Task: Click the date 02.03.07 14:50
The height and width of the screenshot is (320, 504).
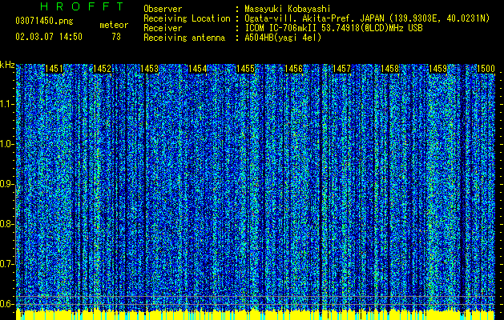Action: [49, 37]
